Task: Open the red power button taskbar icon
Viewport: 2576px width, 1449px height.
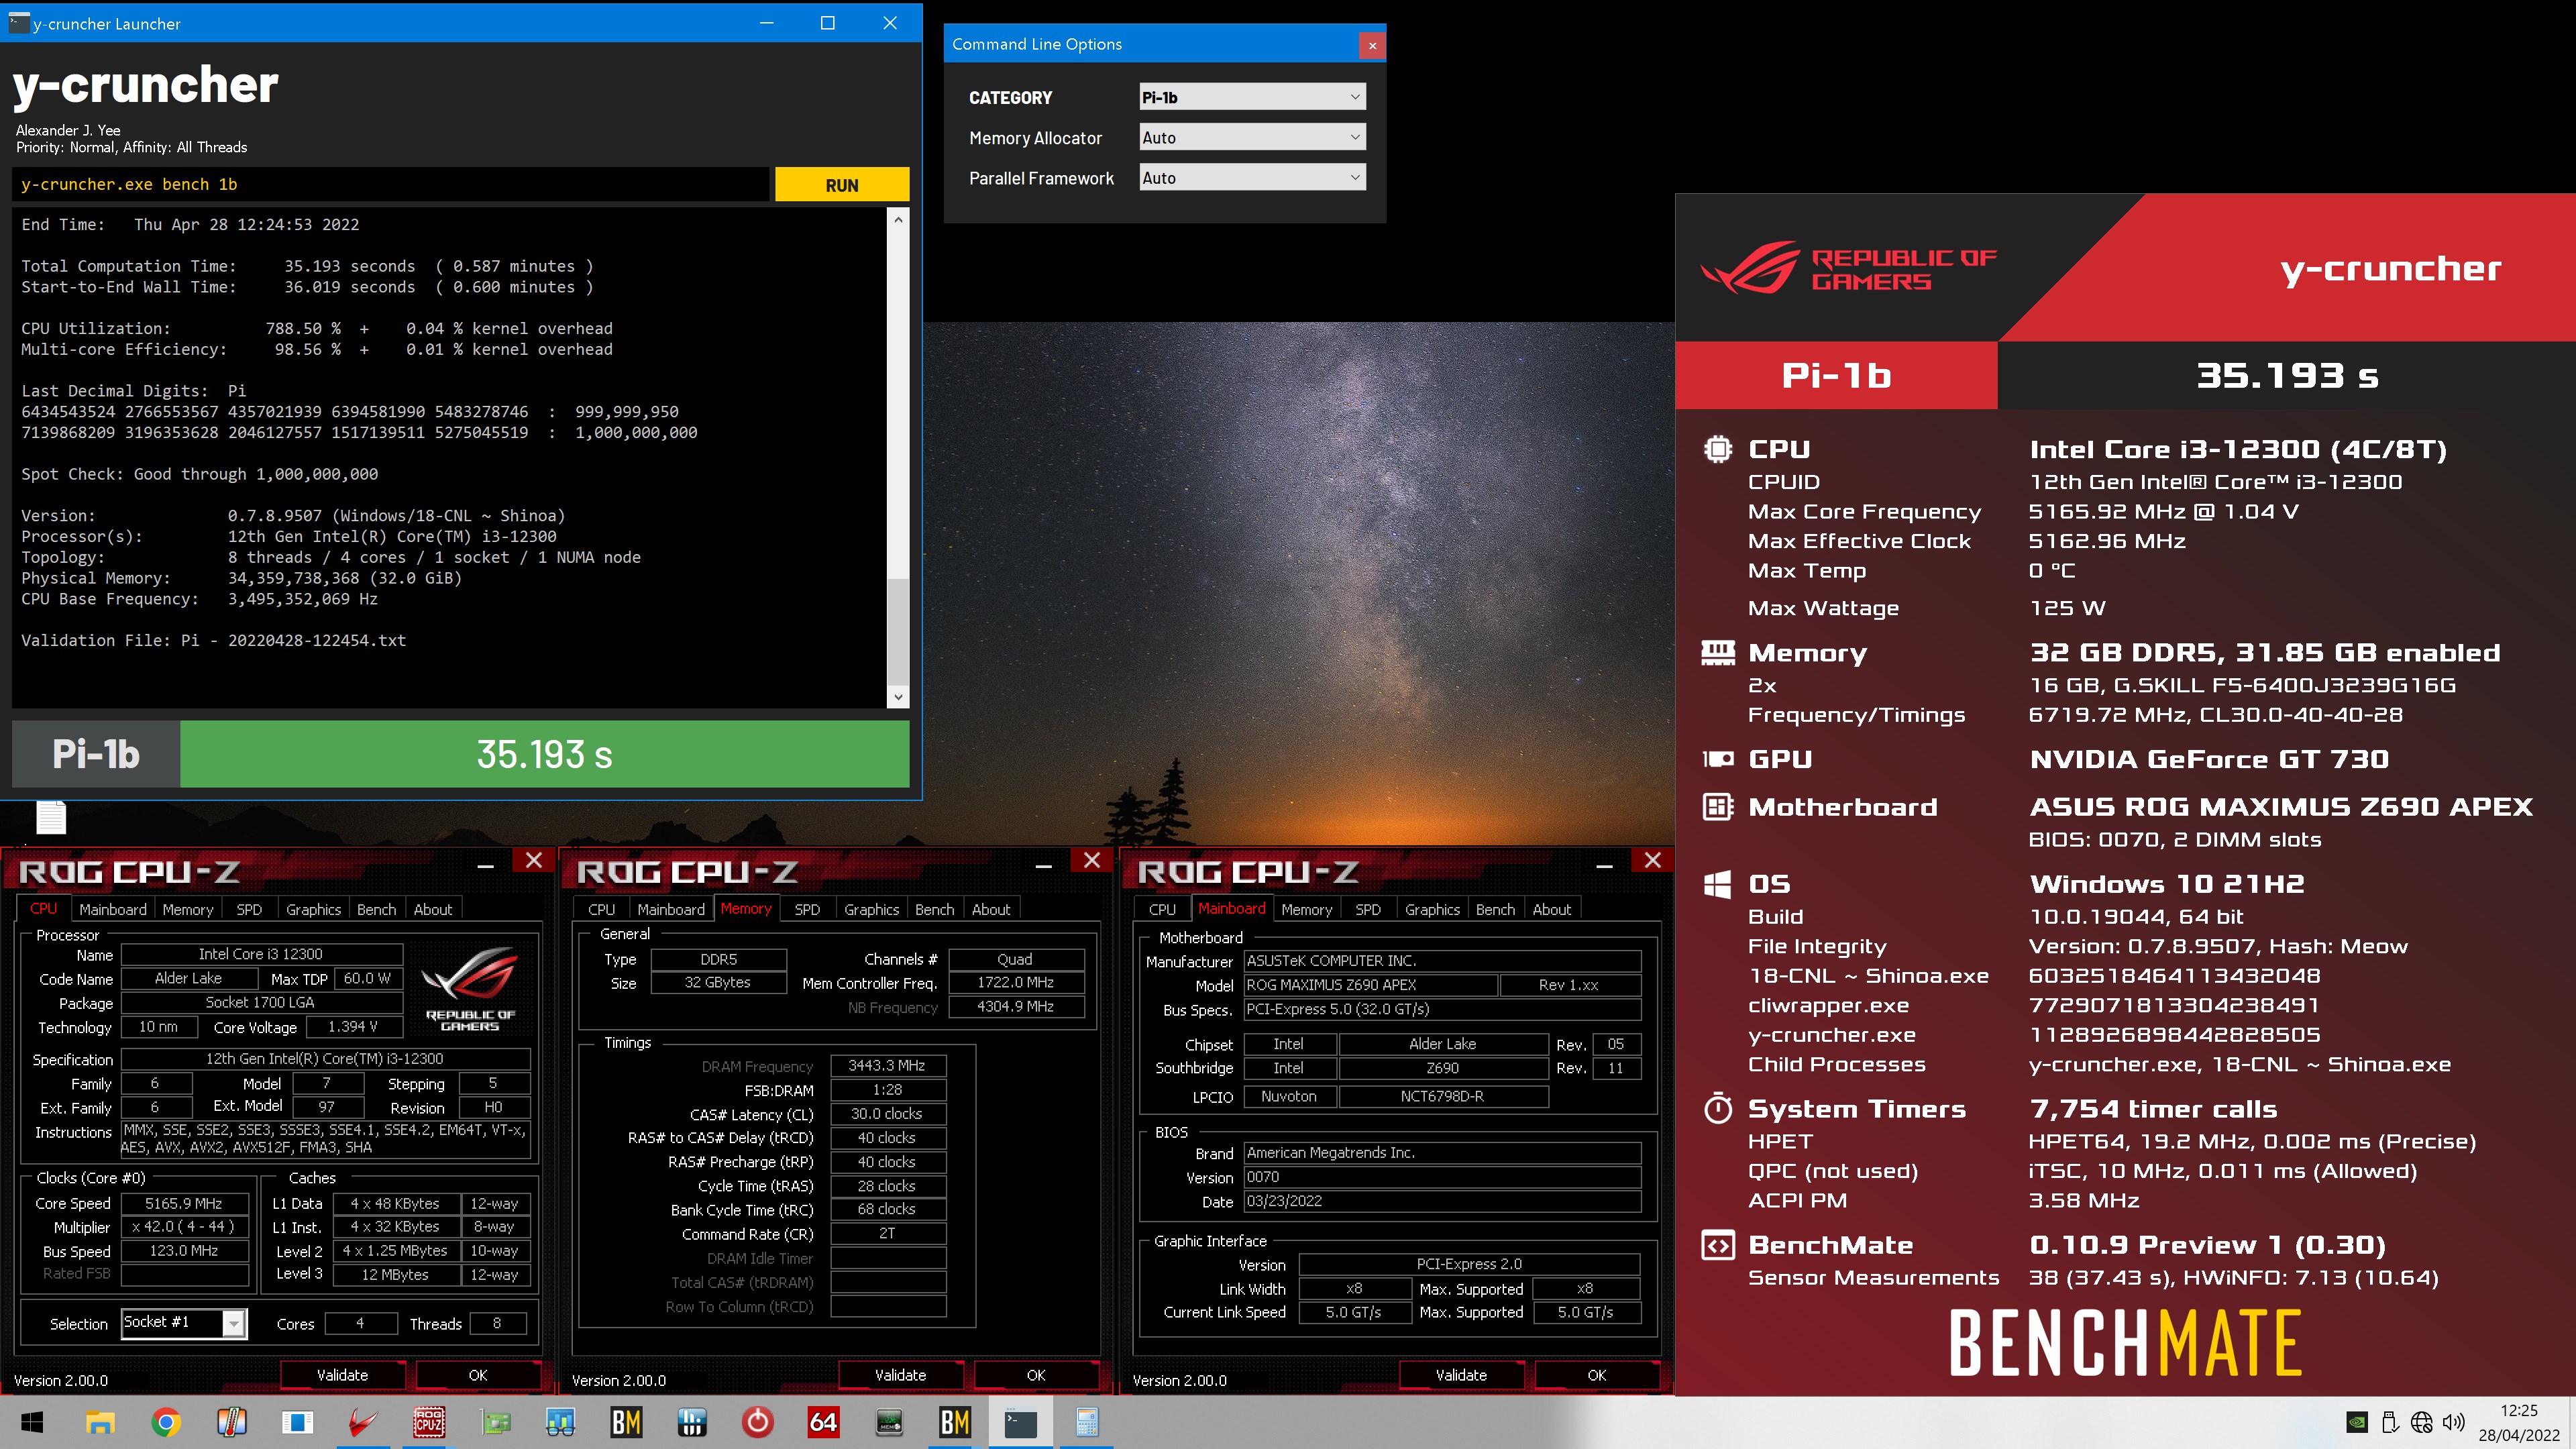Action: (x=757, y=1422)
